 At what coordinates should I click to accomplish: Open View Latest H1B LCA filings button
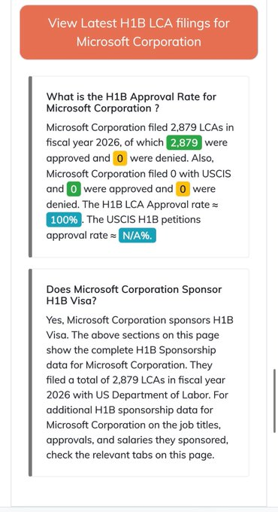click(139, 32)
